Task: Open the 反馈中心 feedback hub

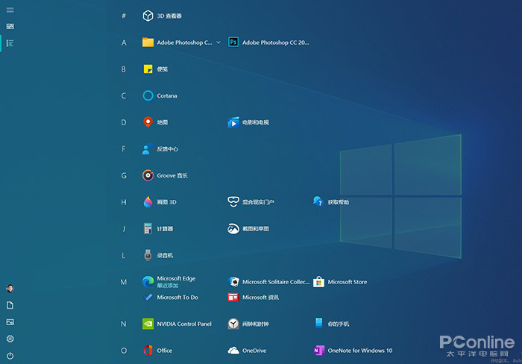Action: point(160,149)
